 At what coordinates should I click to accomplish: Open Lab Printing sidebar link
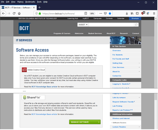click(x=117, y=106)
